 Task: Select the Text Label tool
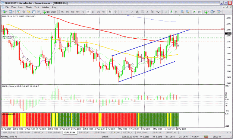click(x=152, y=12)
